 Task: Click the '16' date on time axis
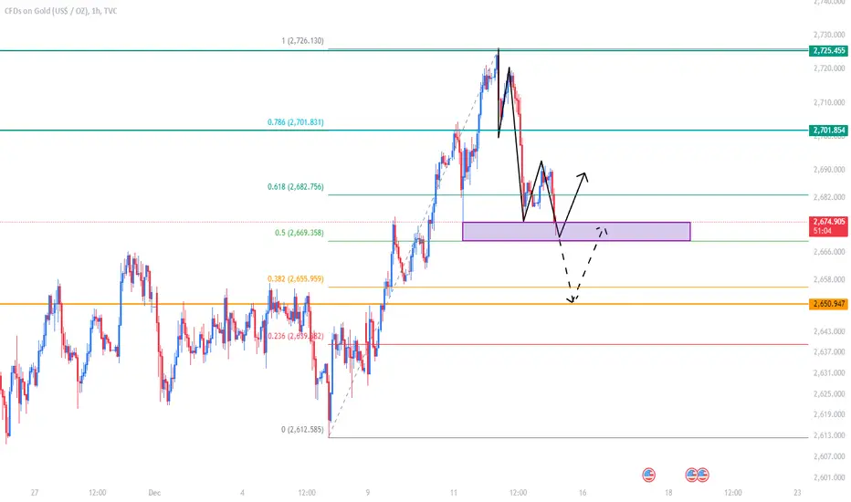[x=583, y=493]
